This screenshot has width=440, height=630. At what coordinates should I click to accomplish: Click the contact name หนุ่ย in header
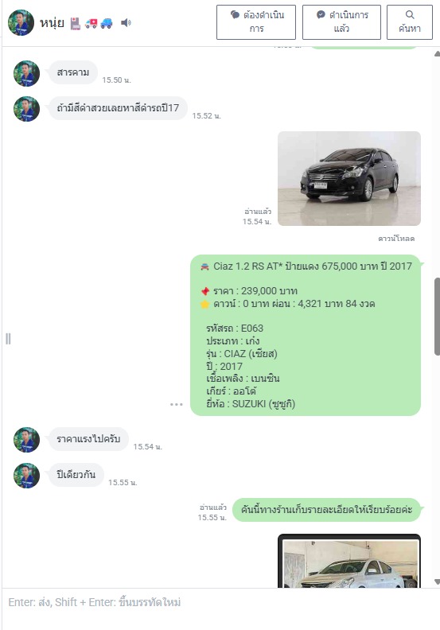pos(52,23)
